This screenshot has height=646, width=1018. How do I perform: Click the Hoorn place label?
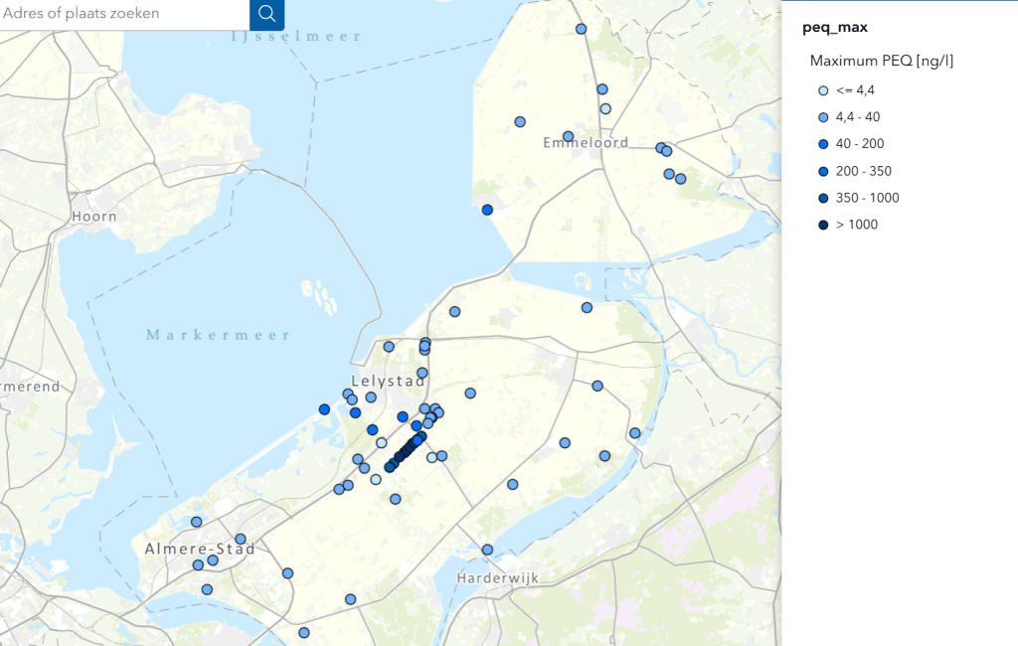pyautogui.click(x=93, y=216)
